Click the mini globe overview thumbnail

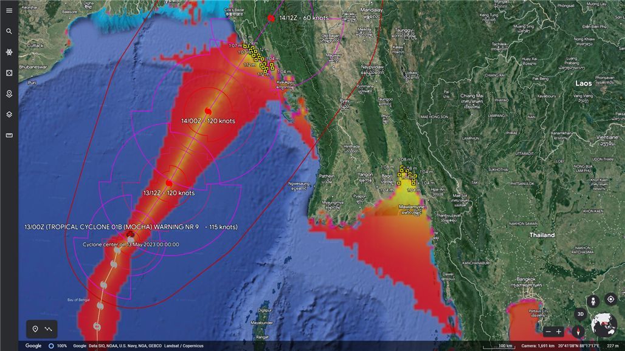click(604, 325)
